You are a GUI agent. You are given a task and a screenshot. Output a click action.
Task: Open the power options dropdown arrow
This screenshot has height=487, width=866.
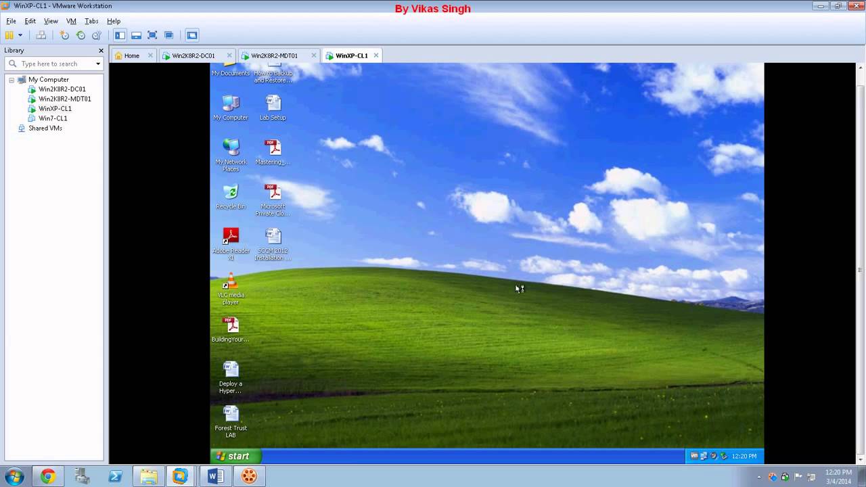(20, 35)
